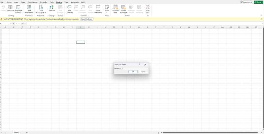Click Protect Workbook icon

[123, 7]
